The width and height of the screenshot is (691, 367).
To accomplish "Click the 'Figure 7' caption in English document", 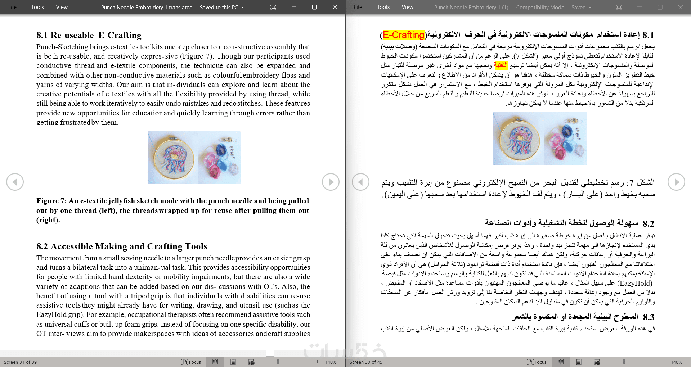I will (x=173, y=210).
